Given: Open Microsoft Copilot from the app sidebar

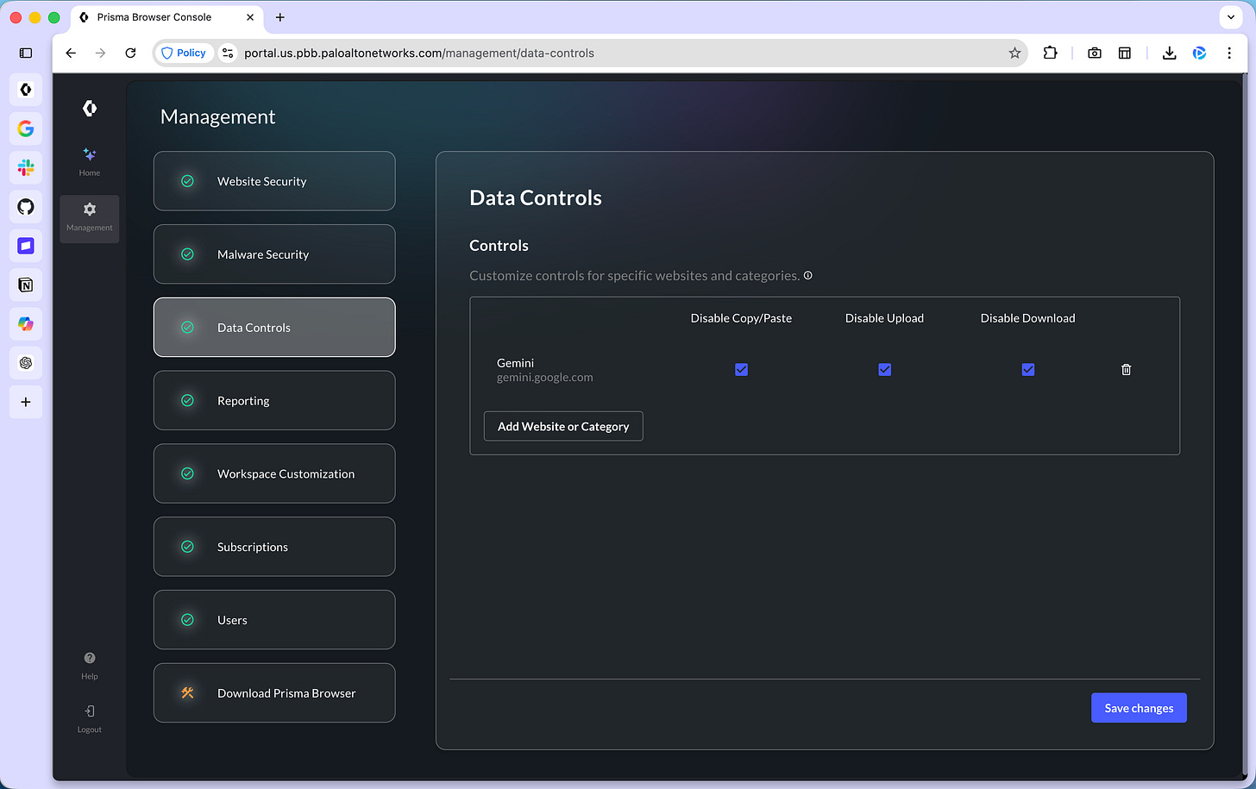Looking at the screenshot, I should (26, 323).
